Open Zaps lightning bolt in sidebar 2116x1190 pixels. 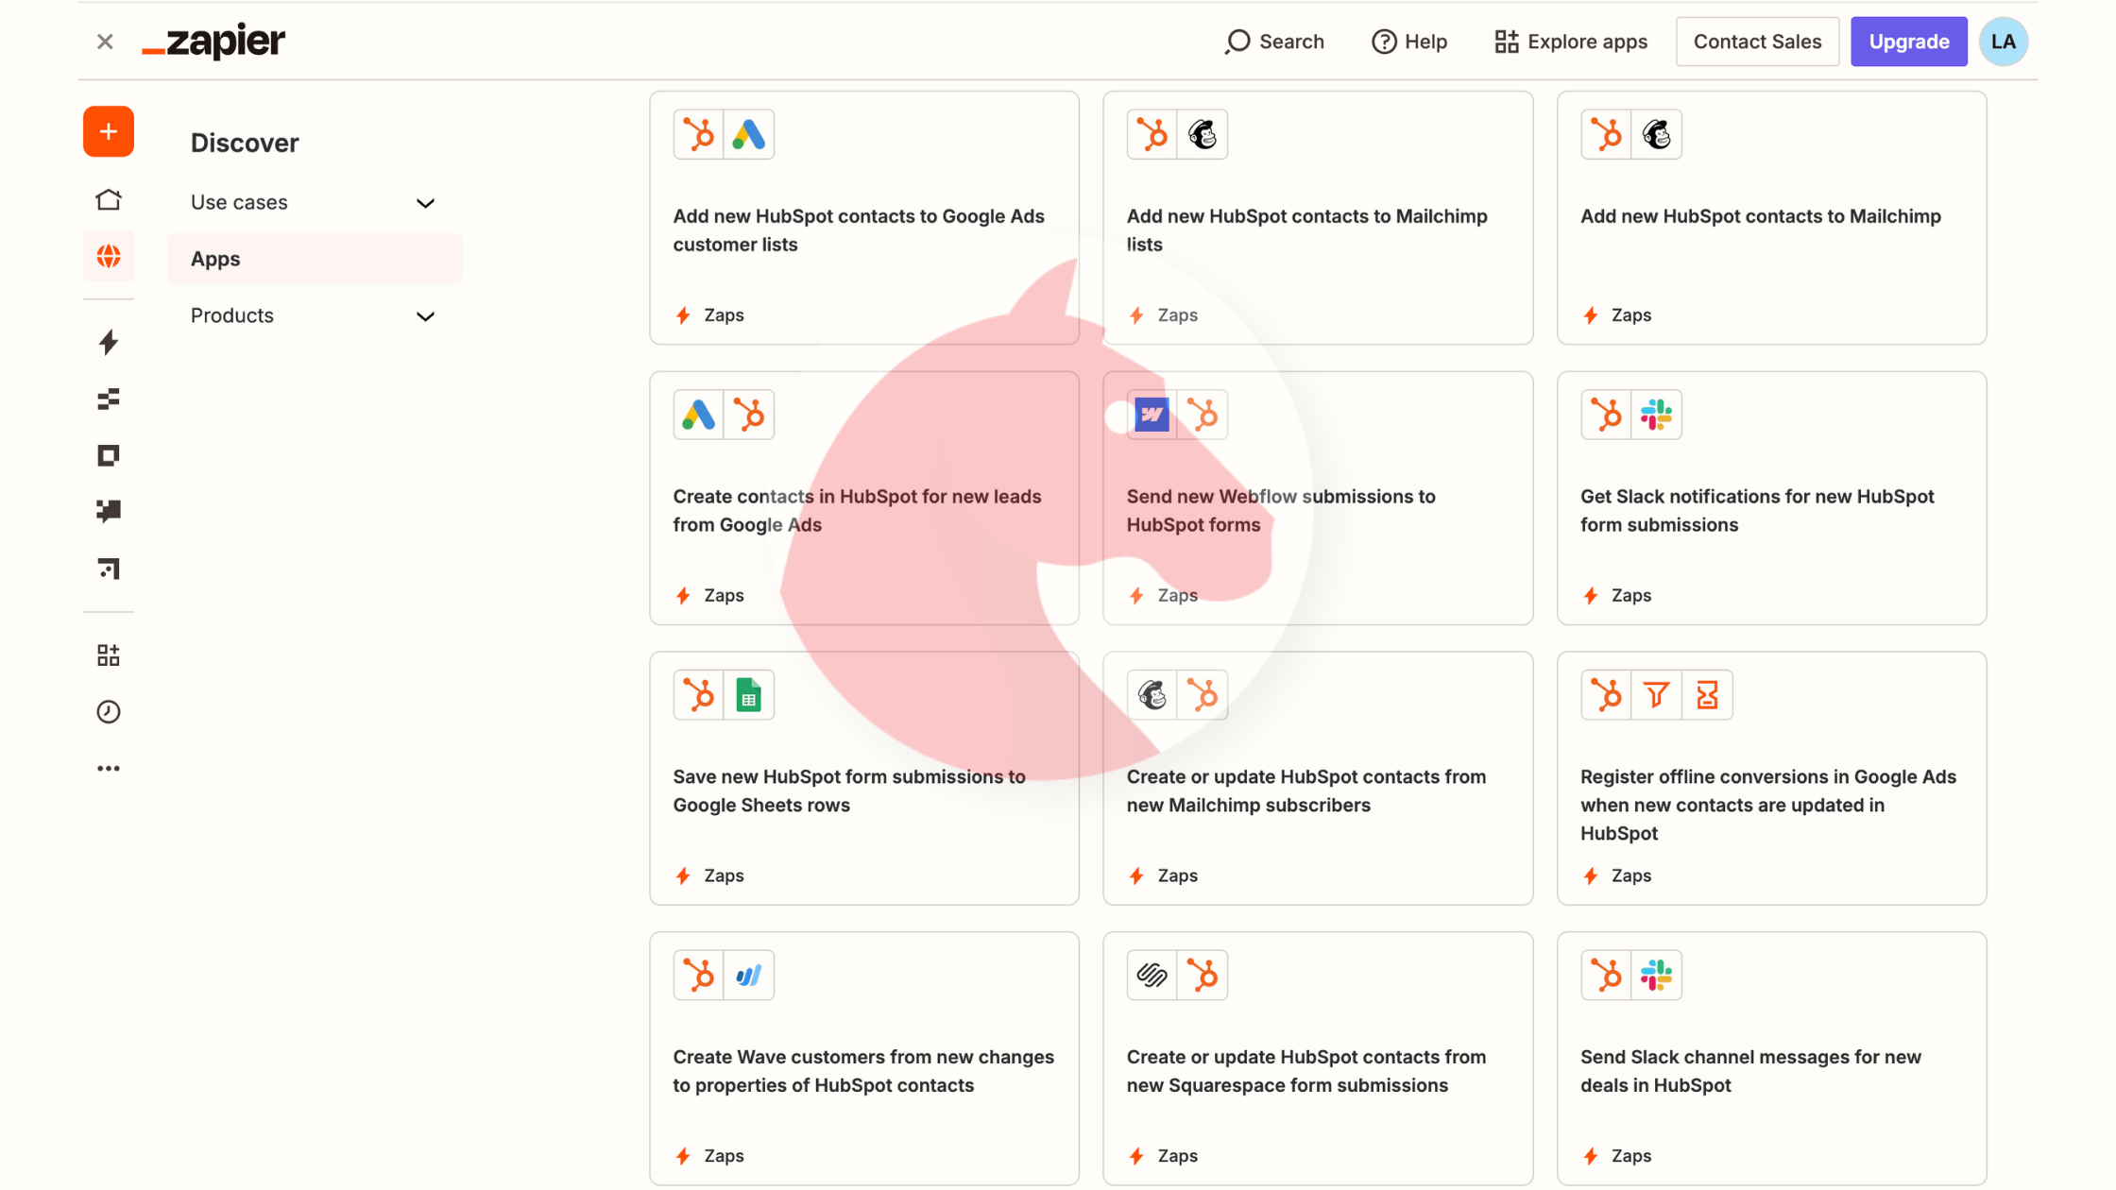pyautogui.click(x=109, y=342)
